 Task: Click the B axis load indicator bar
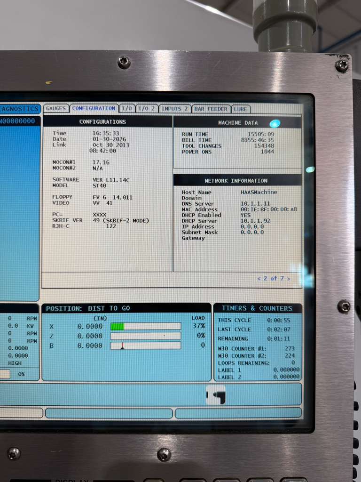145,345
